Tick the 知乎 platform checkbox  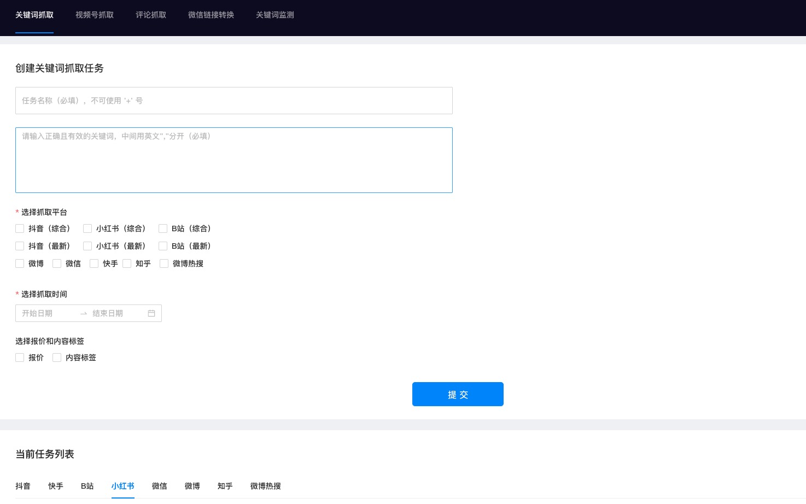(x=127, y=263)
